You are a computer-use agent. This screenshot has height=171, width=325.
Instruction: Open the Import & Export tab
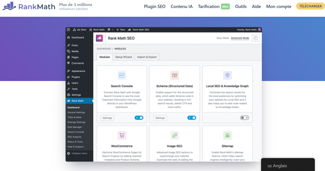[x=147, y=57]
